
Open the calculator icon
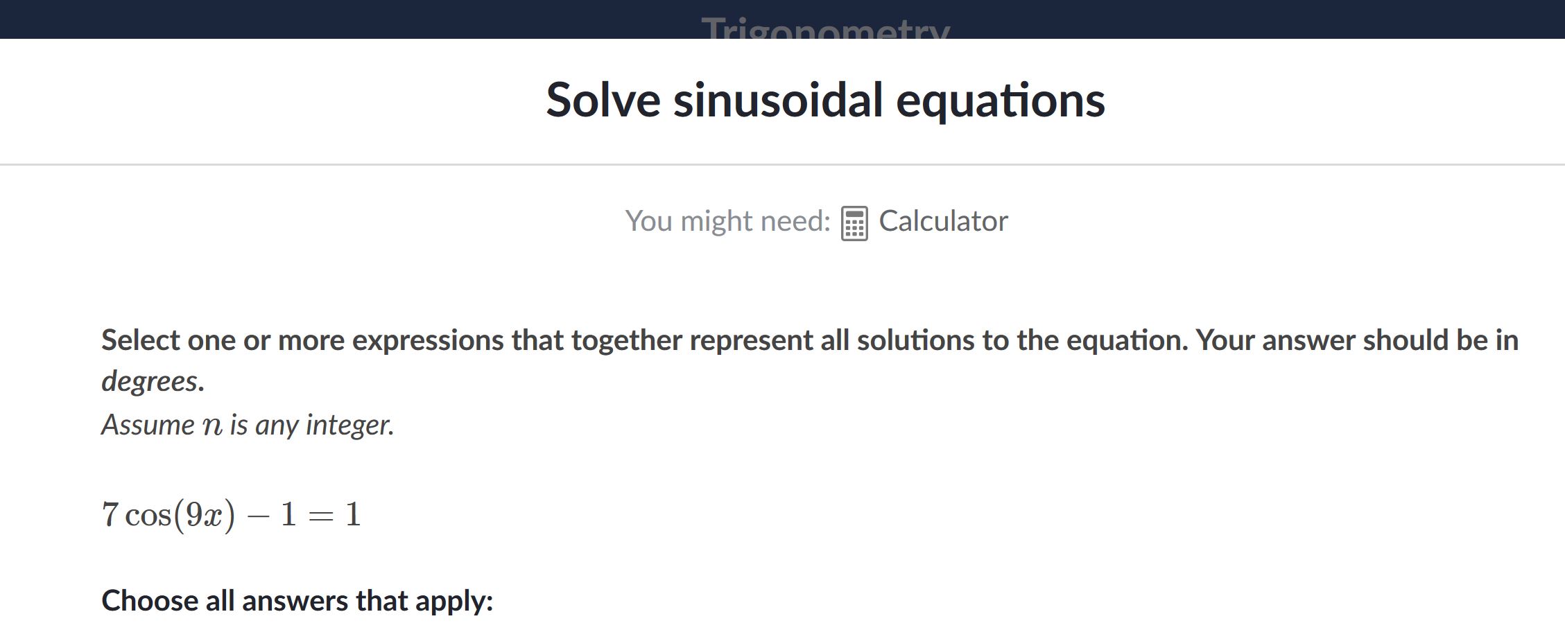point(854,223)
